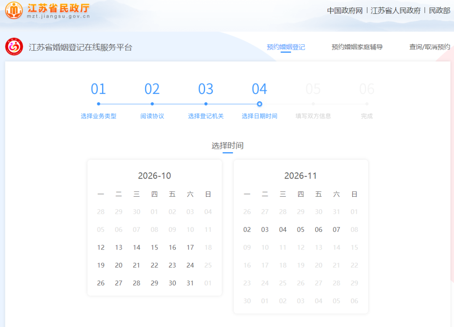Select the available November 03 date

[265, 230]
